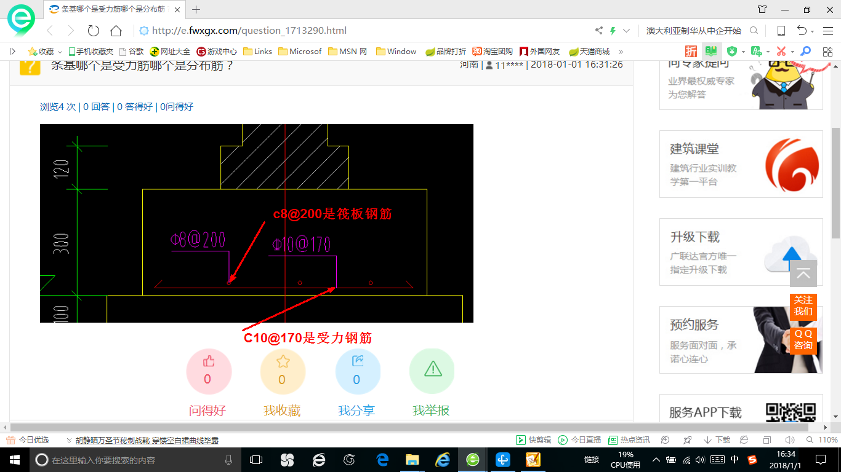Viewport: 841px width, 472px height.
Task: Open the 谷歌 bookmark
Action: point(131,52)
